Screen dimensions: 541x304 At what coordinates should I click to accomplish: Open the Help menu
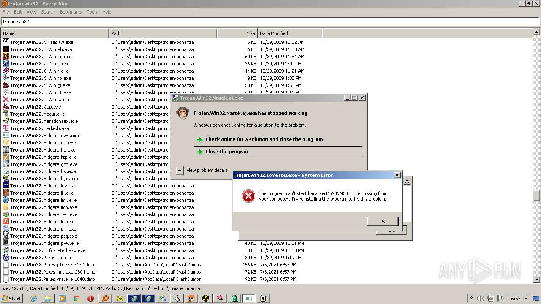pyautogui.click(x=107, y=12)
